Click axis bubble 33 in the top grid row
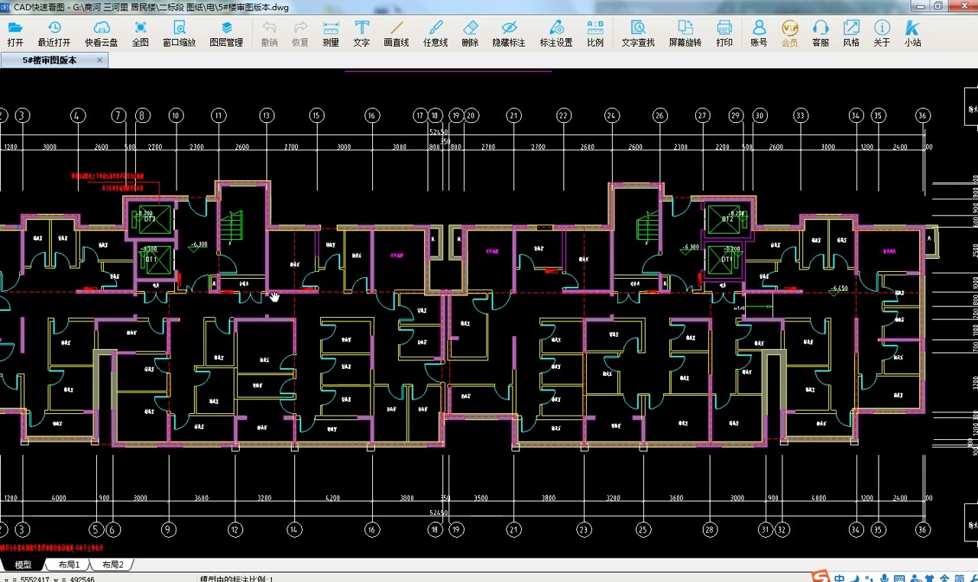This screenshot has width=978, height=582. point(800,115)
